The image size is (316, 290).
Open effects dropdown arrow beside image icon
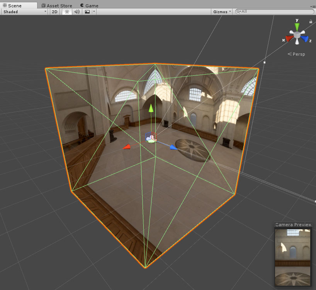pos(94,12)
